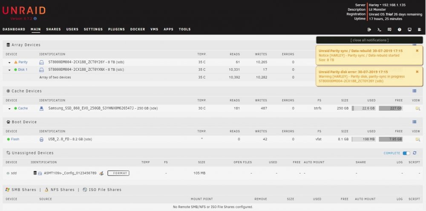Open the Flash device link
This screenshot has height=211, width=426.
(x=15, y=139)
